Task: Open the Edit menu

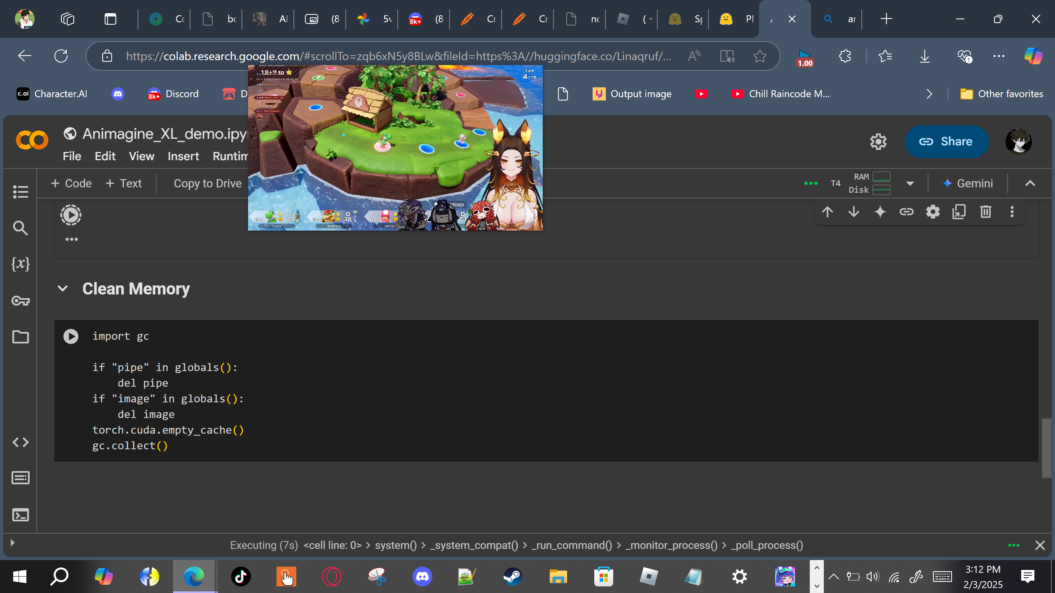Action: pyautogui.click(x=105, y=156)
